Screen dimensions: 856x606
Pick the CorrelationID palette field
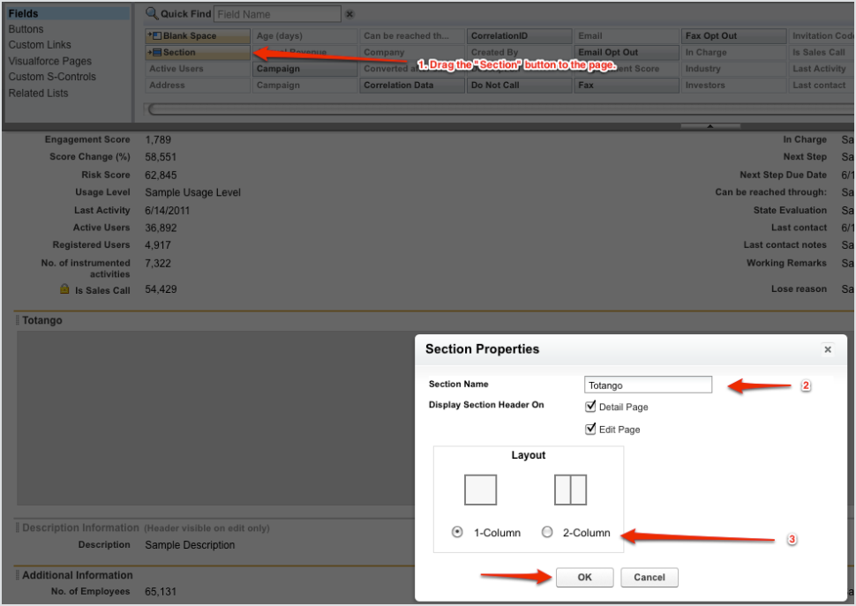click(519, 36)
